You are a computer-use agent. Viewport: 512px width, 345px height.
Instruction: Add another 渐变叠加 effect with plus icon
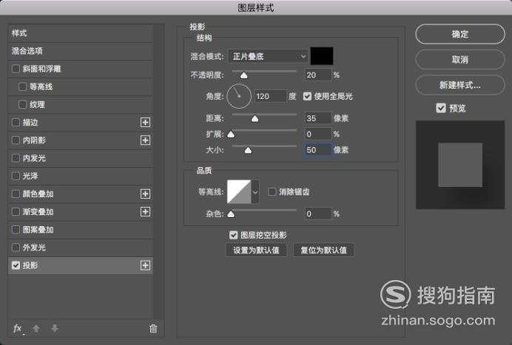(145, 211)
